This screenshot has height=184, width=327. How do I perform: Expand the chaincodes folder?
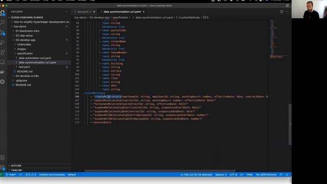(x=24, y=44)
